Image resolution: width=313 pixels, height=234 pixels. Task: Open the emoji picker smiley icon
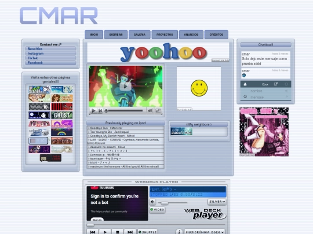pos(245,96)
